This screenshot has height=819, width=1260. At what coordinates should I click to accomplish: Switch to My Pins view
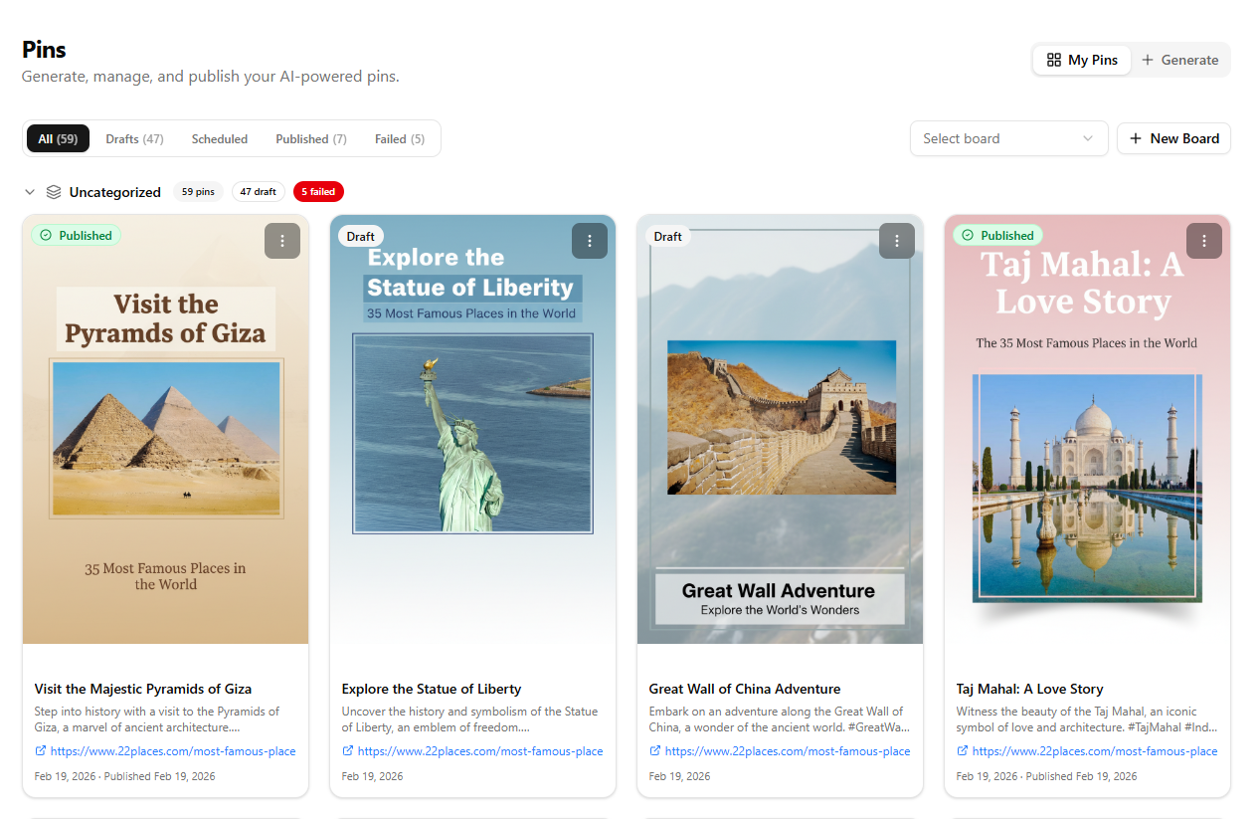1082,60
